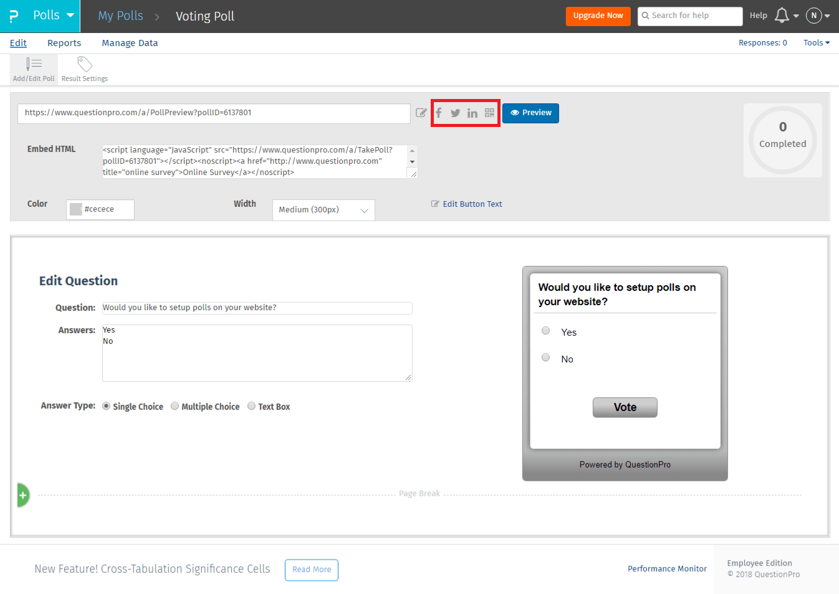The height and width of the screenshot is (594, 839).
Task: Share poll on LinkedIn
Action: tap(472, 113)
